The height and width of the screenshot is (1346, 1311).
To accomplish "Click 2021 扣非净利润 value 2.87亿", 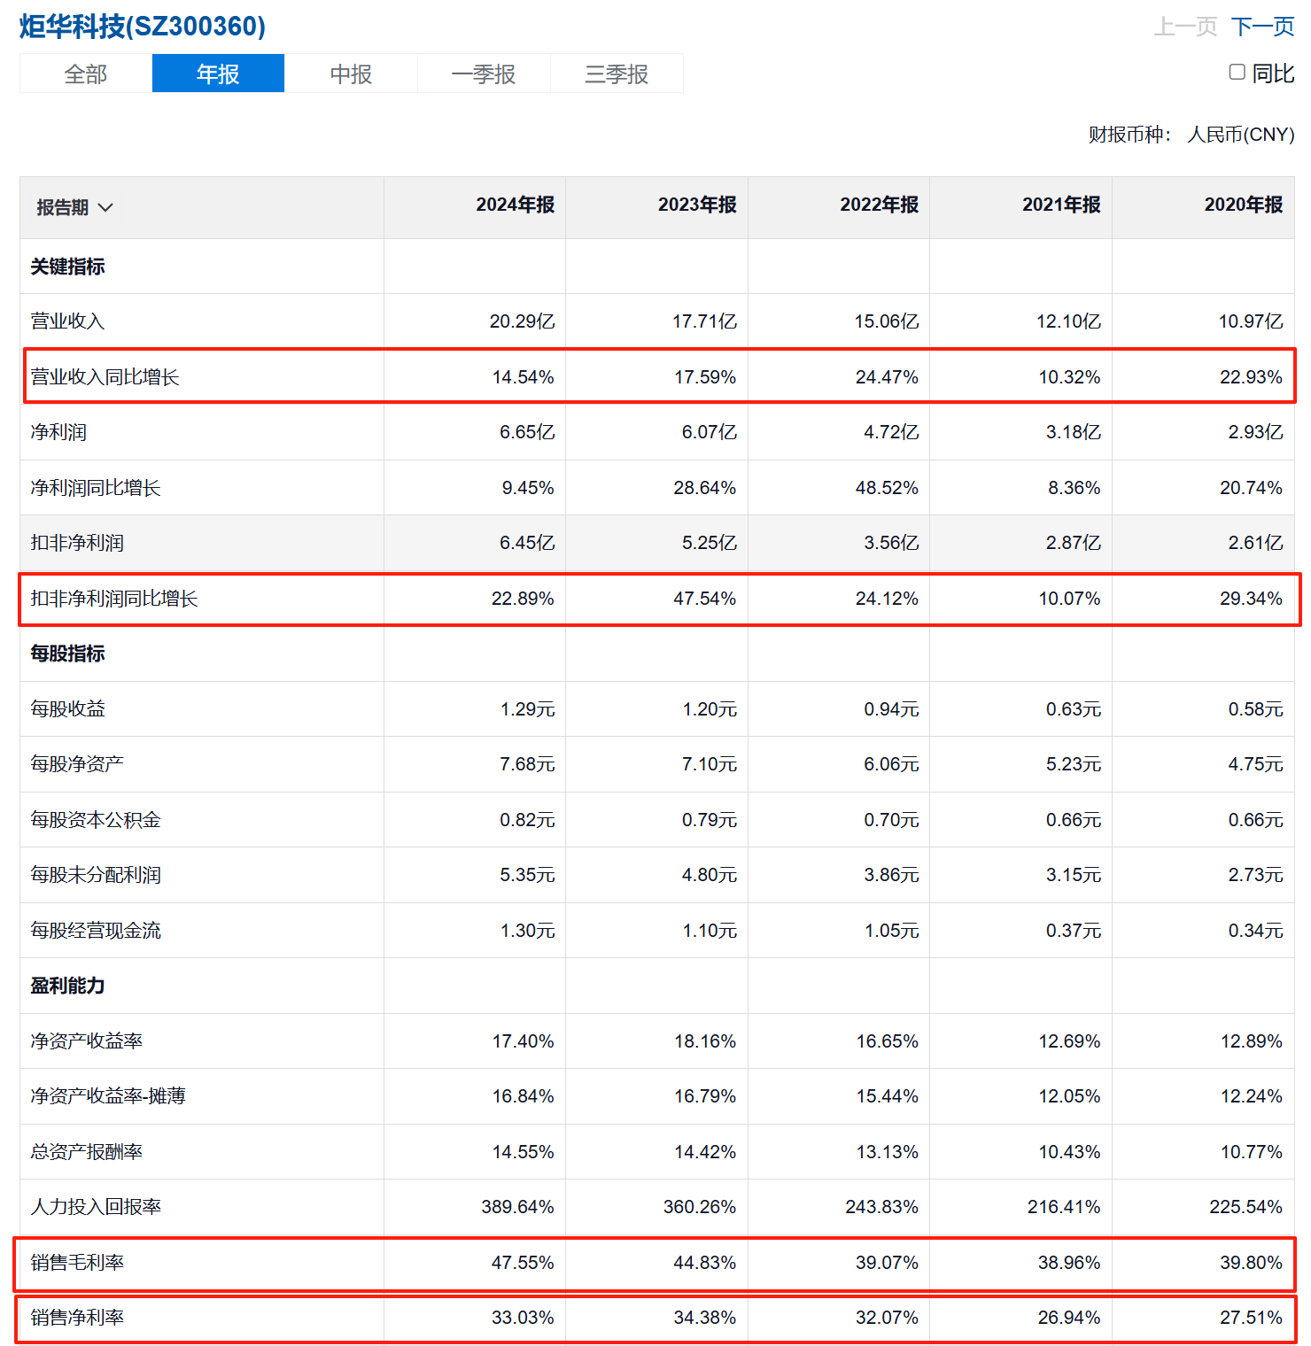I will tap(1074, 543).
